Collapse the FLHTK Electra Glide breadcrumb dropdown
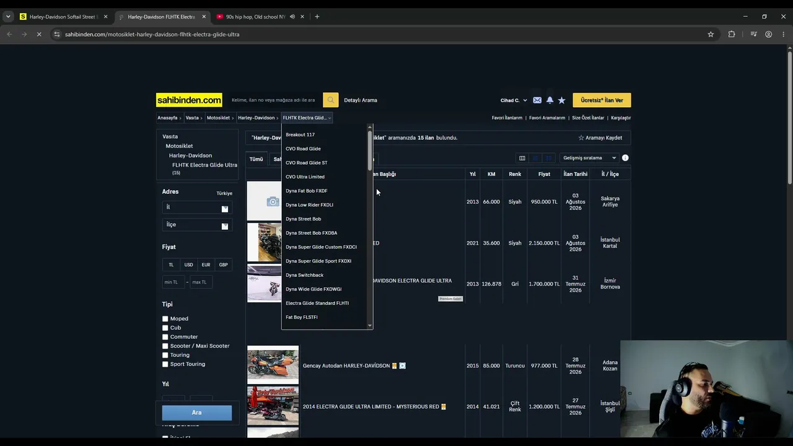Image resolution: width=793 pixels, height=446 pixels. pyautogui.click(x=307, y=118)
